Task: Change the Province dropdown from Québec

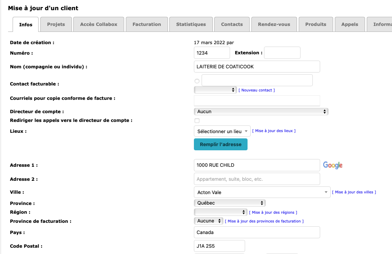Action: pos(230,203)
